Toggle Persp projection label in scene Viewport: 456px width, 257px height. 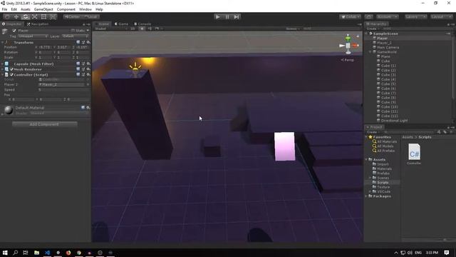[x=348, y=60]
